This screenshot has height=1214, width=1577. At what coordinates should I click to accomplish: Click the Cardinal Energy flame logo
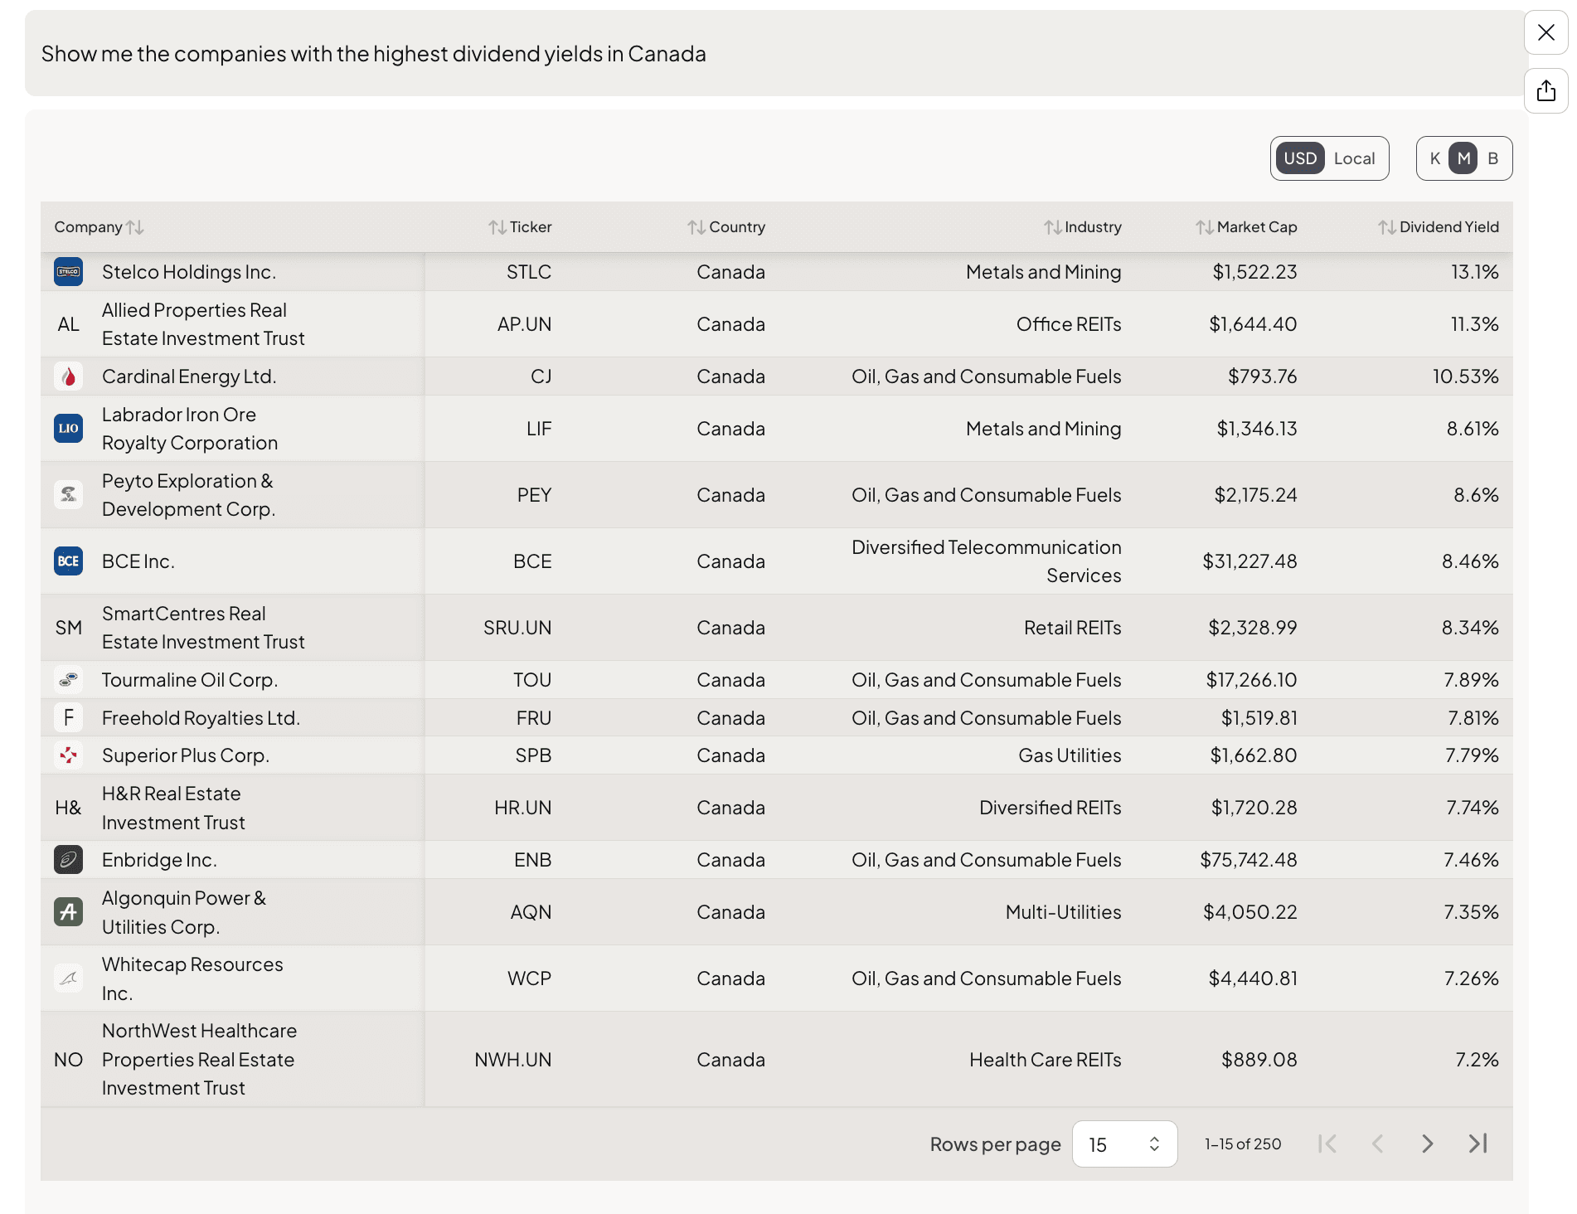[x=68, y=376]
